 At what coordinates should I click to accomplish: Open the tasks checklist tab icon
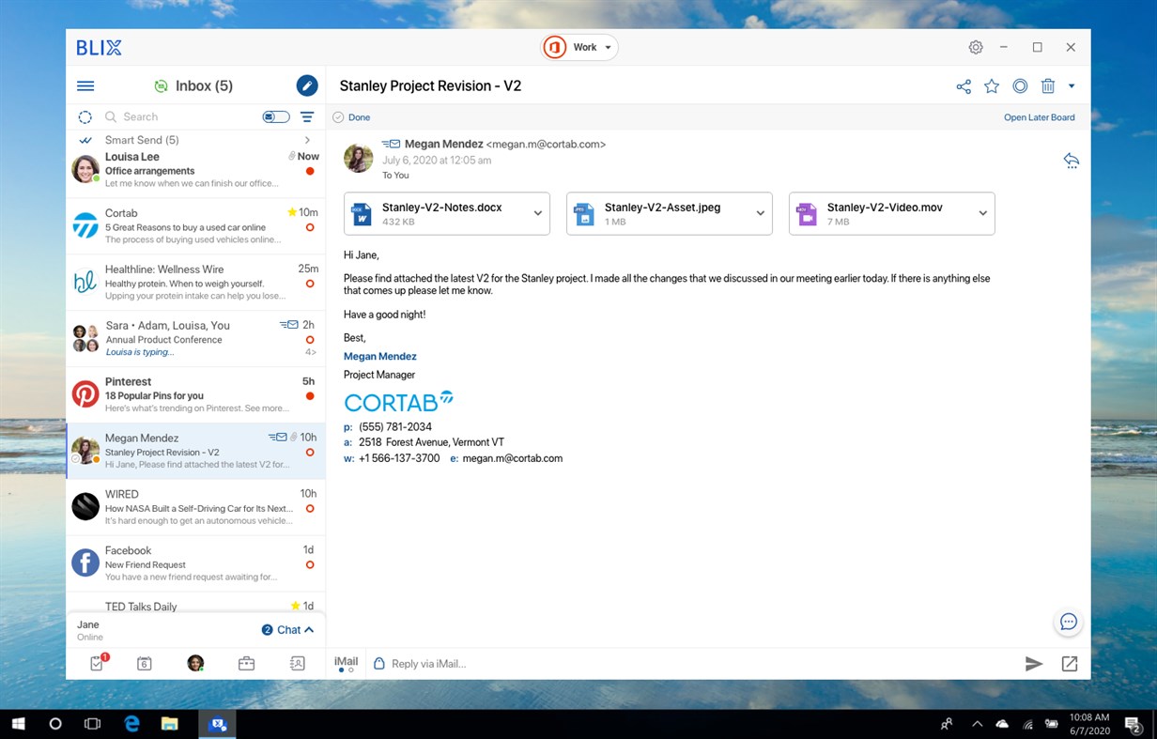pyautogui.click(x=98, y=663)
